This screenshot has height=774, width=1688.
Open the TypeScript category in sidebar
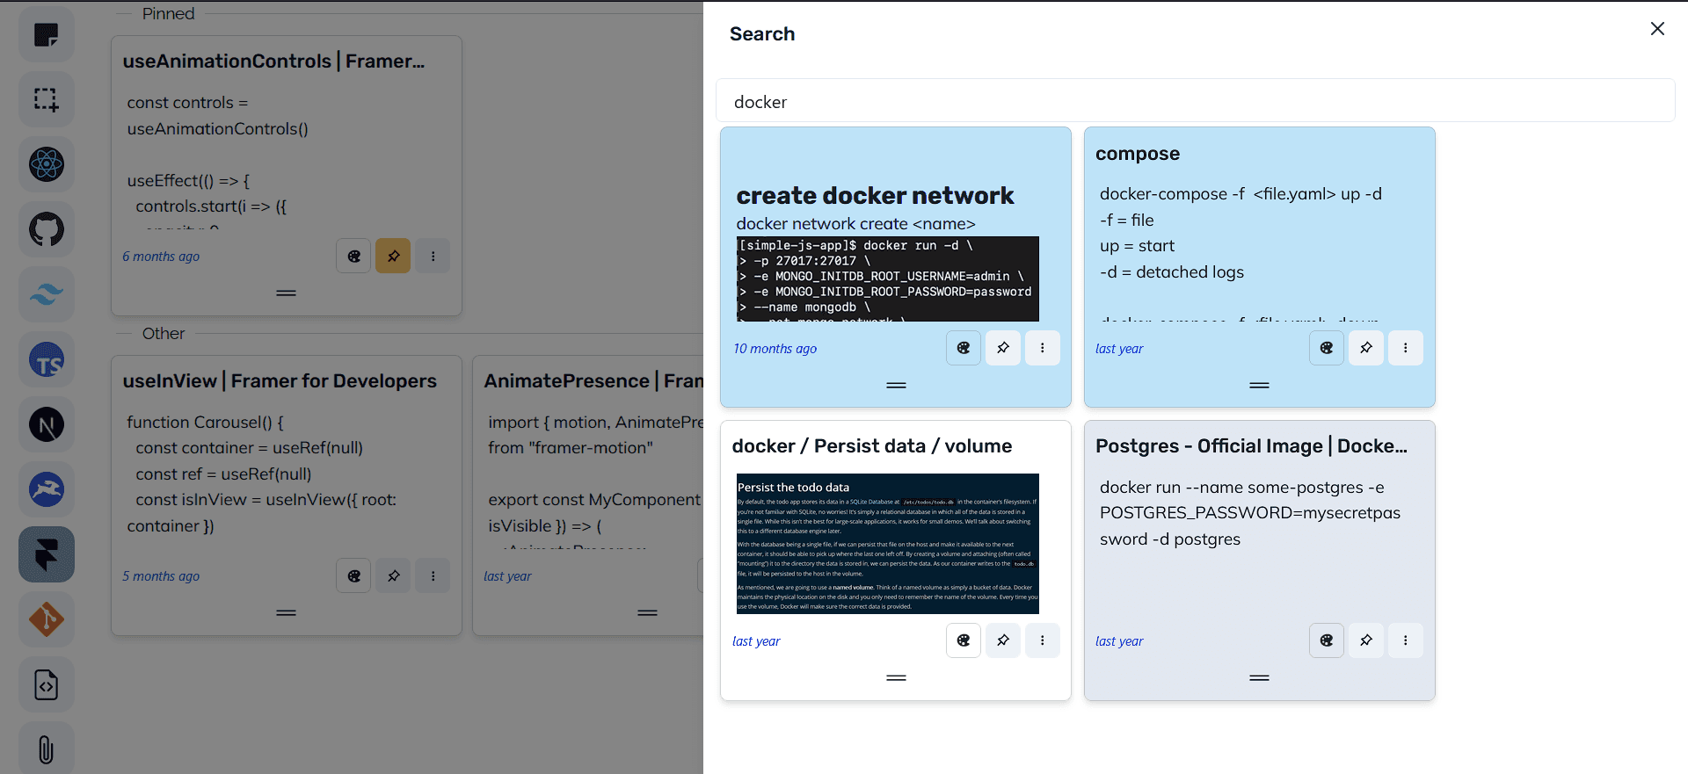coord(47,359)
